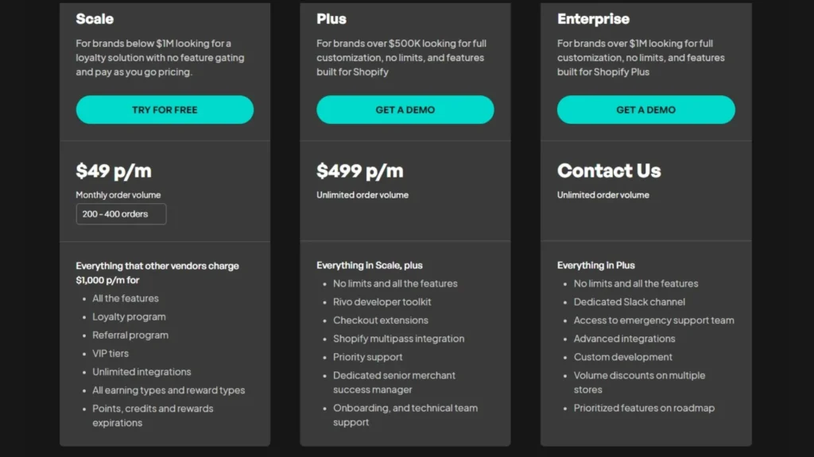Screen dimensions: 814x457
Task: Select the Scale plan heading
Action: pos(95,18)
